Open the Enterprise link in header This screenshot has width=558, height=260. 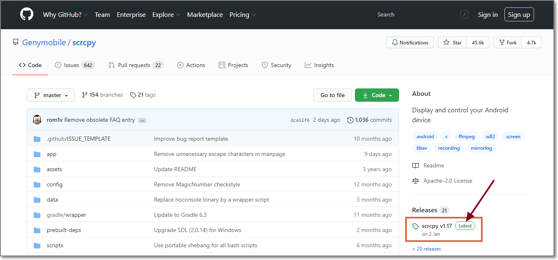pos(131,14)
